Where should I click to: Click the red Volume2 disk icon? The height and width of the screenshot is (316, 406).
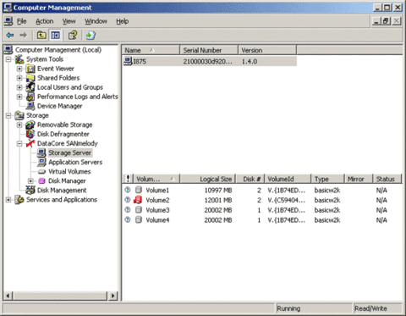point(138,200)
